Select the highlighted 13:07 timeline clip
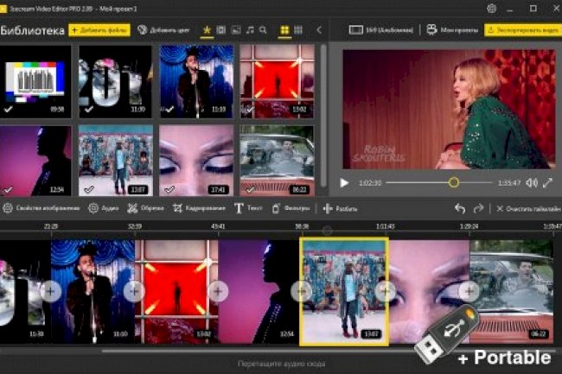This screenshot has height=374, width=562. pos(343,288)
